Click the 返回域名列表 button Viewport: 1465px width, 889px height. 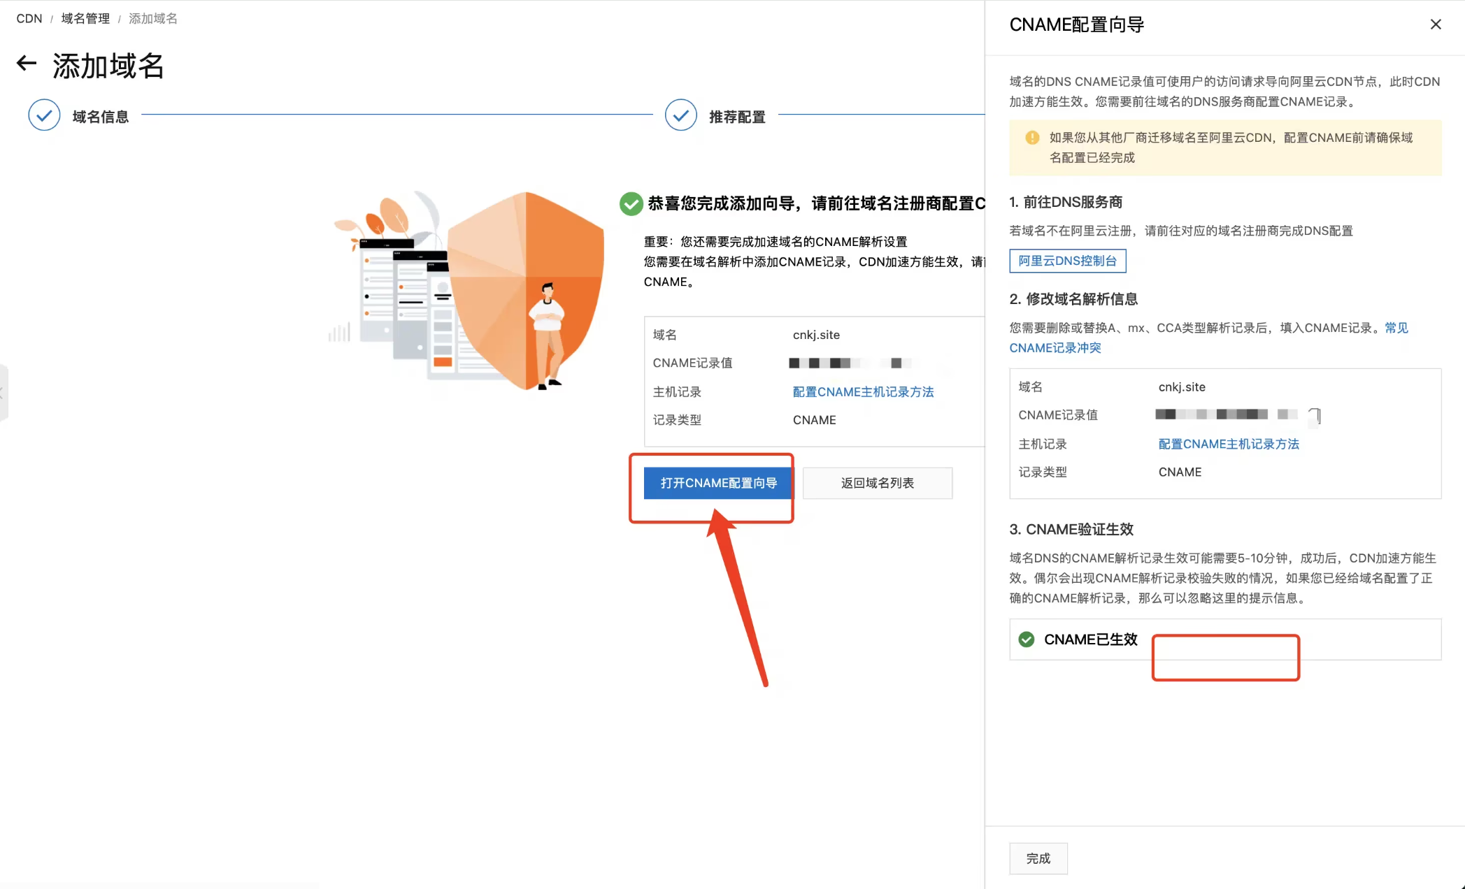click(x=877, y=483)
